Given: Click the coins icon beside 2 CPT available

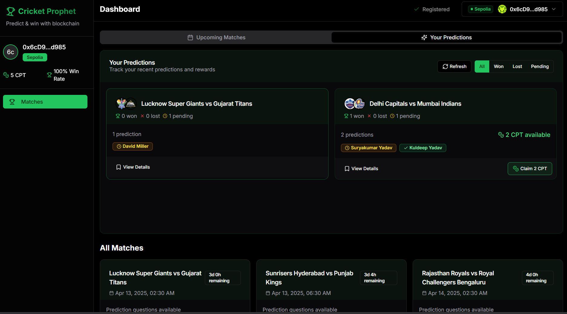Looking at the screenshot, I should (x=501, y=135).
